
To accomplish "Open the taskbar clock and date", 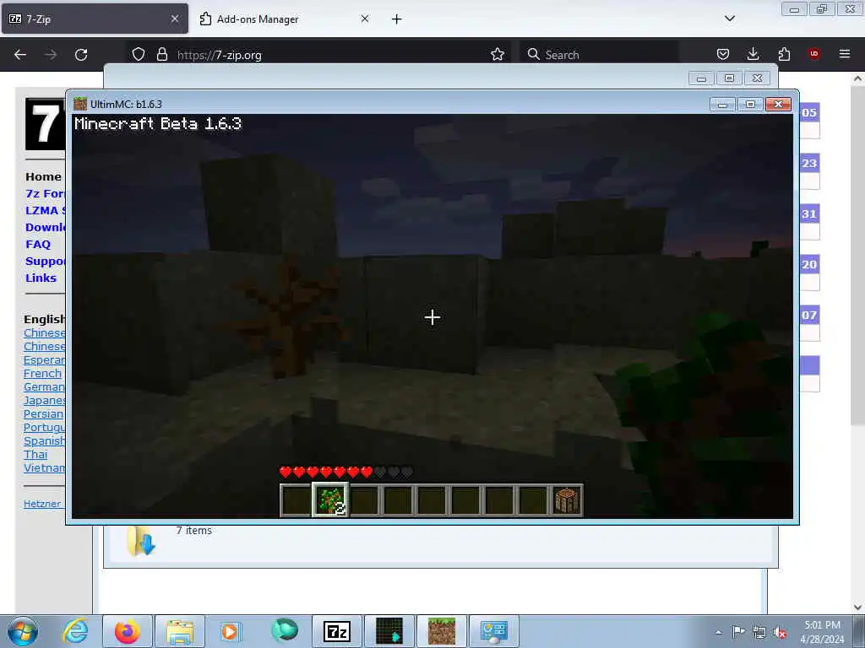I will coord(822,632).
